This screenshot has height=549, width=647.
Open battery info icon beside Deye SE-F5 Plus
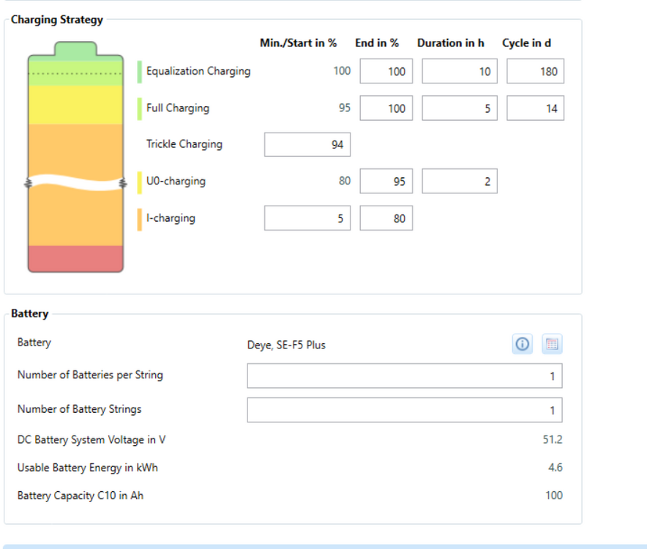[x=522, y=344]
